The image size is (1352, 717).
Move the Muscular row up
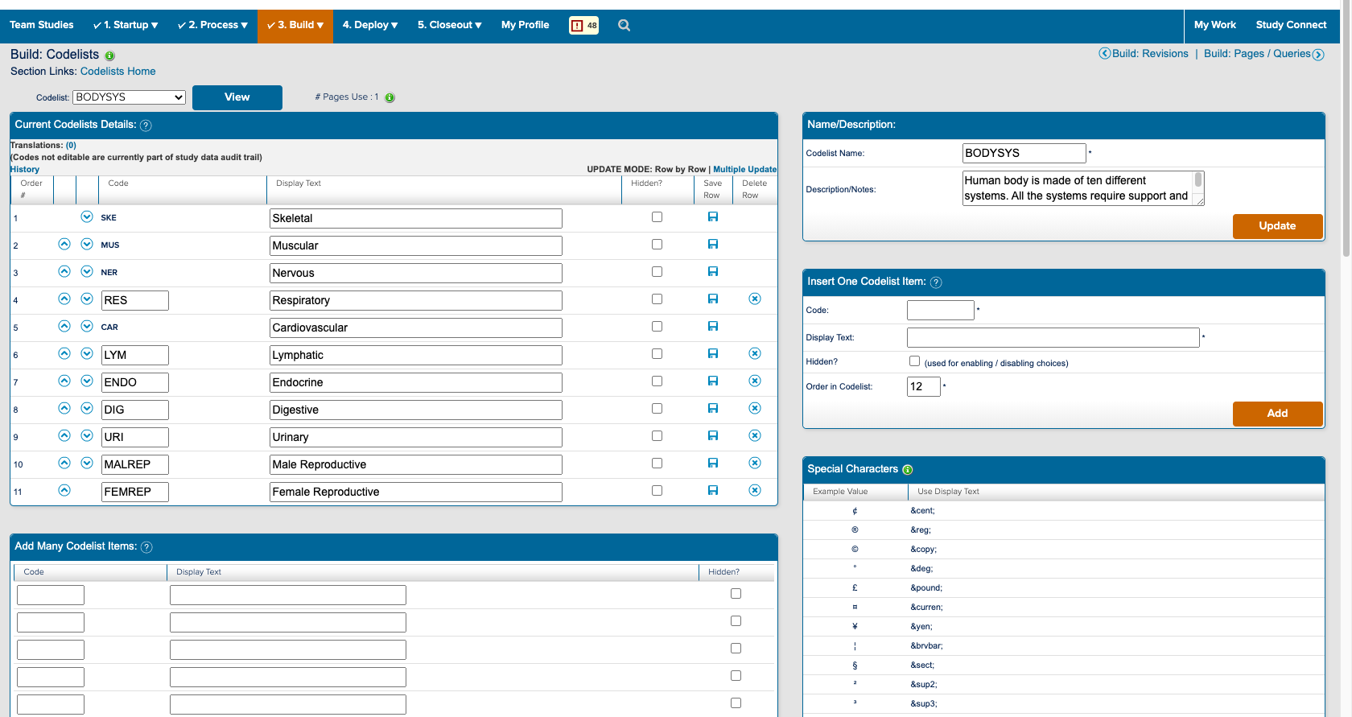point(64,245)
